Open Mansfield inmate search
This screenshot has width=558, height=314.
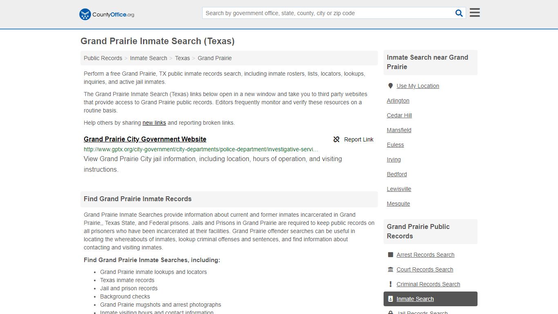tap(399, 130)
